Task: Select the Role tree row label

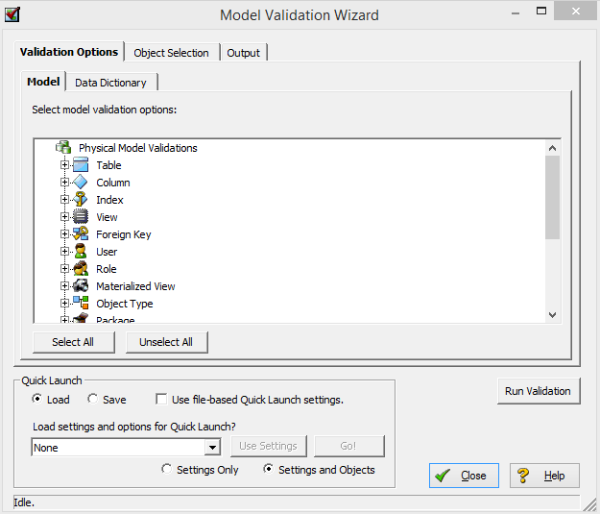Action: pyautogui.click(x=106, y=269)
